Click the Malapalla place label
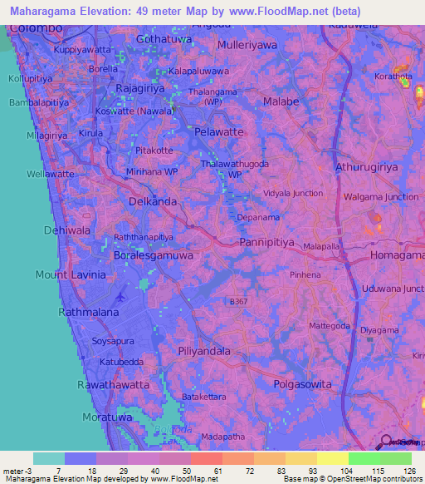The image size is (425, 484). [321, 247]
